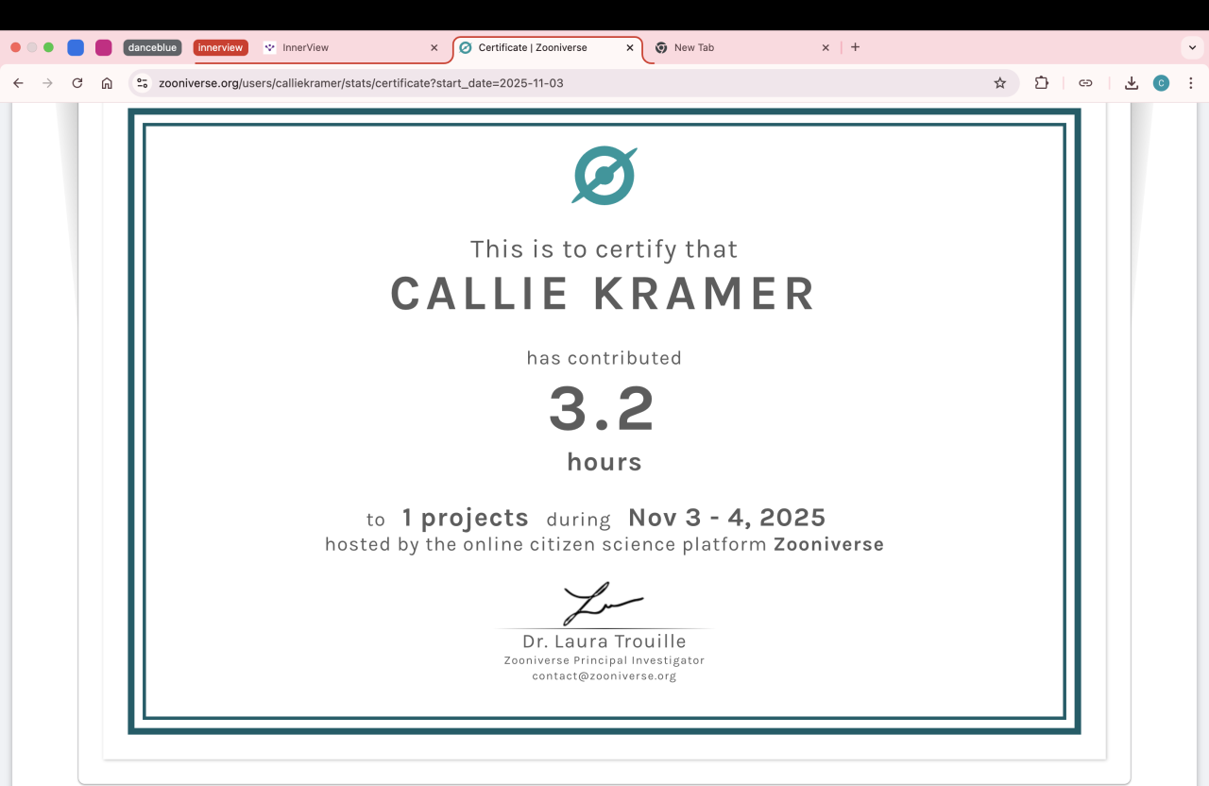View site information for zooniverse.org
The height and width of the screenshot is (786, 1209).
click(x=143, y=83)
